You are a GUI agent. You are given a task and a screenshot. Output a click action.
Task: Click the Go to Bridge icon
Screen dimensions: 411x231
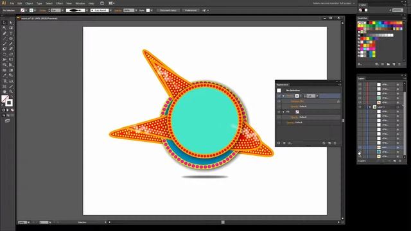(102, 3)
